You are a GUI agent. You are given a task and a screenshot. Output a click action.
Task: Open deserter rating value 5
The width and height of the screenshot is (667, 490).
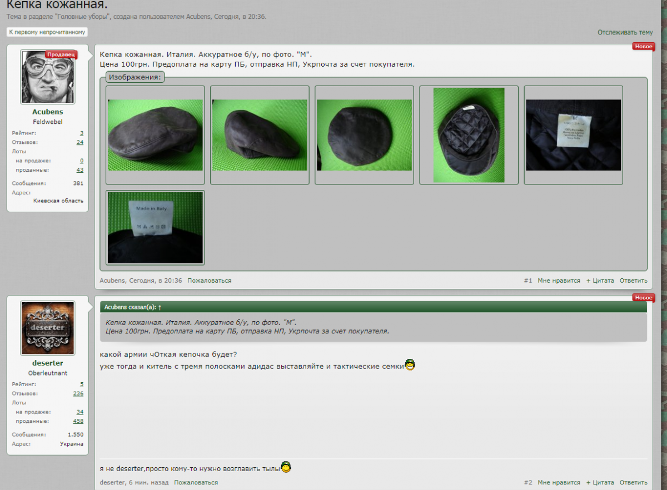coord(82,384)
